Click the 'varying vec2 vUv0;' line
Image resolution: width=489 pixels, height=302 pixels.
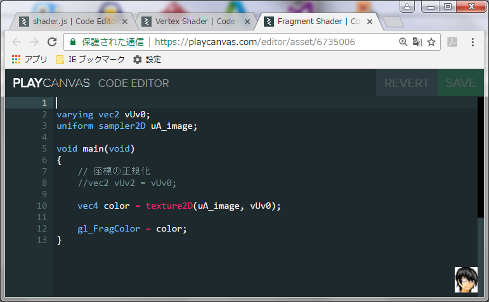pyautogui.click(x=103, y=114)
